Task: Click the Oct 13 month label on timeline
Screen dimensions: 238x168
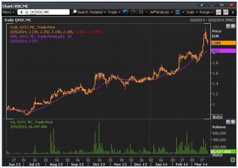Action: coord(99,164)
